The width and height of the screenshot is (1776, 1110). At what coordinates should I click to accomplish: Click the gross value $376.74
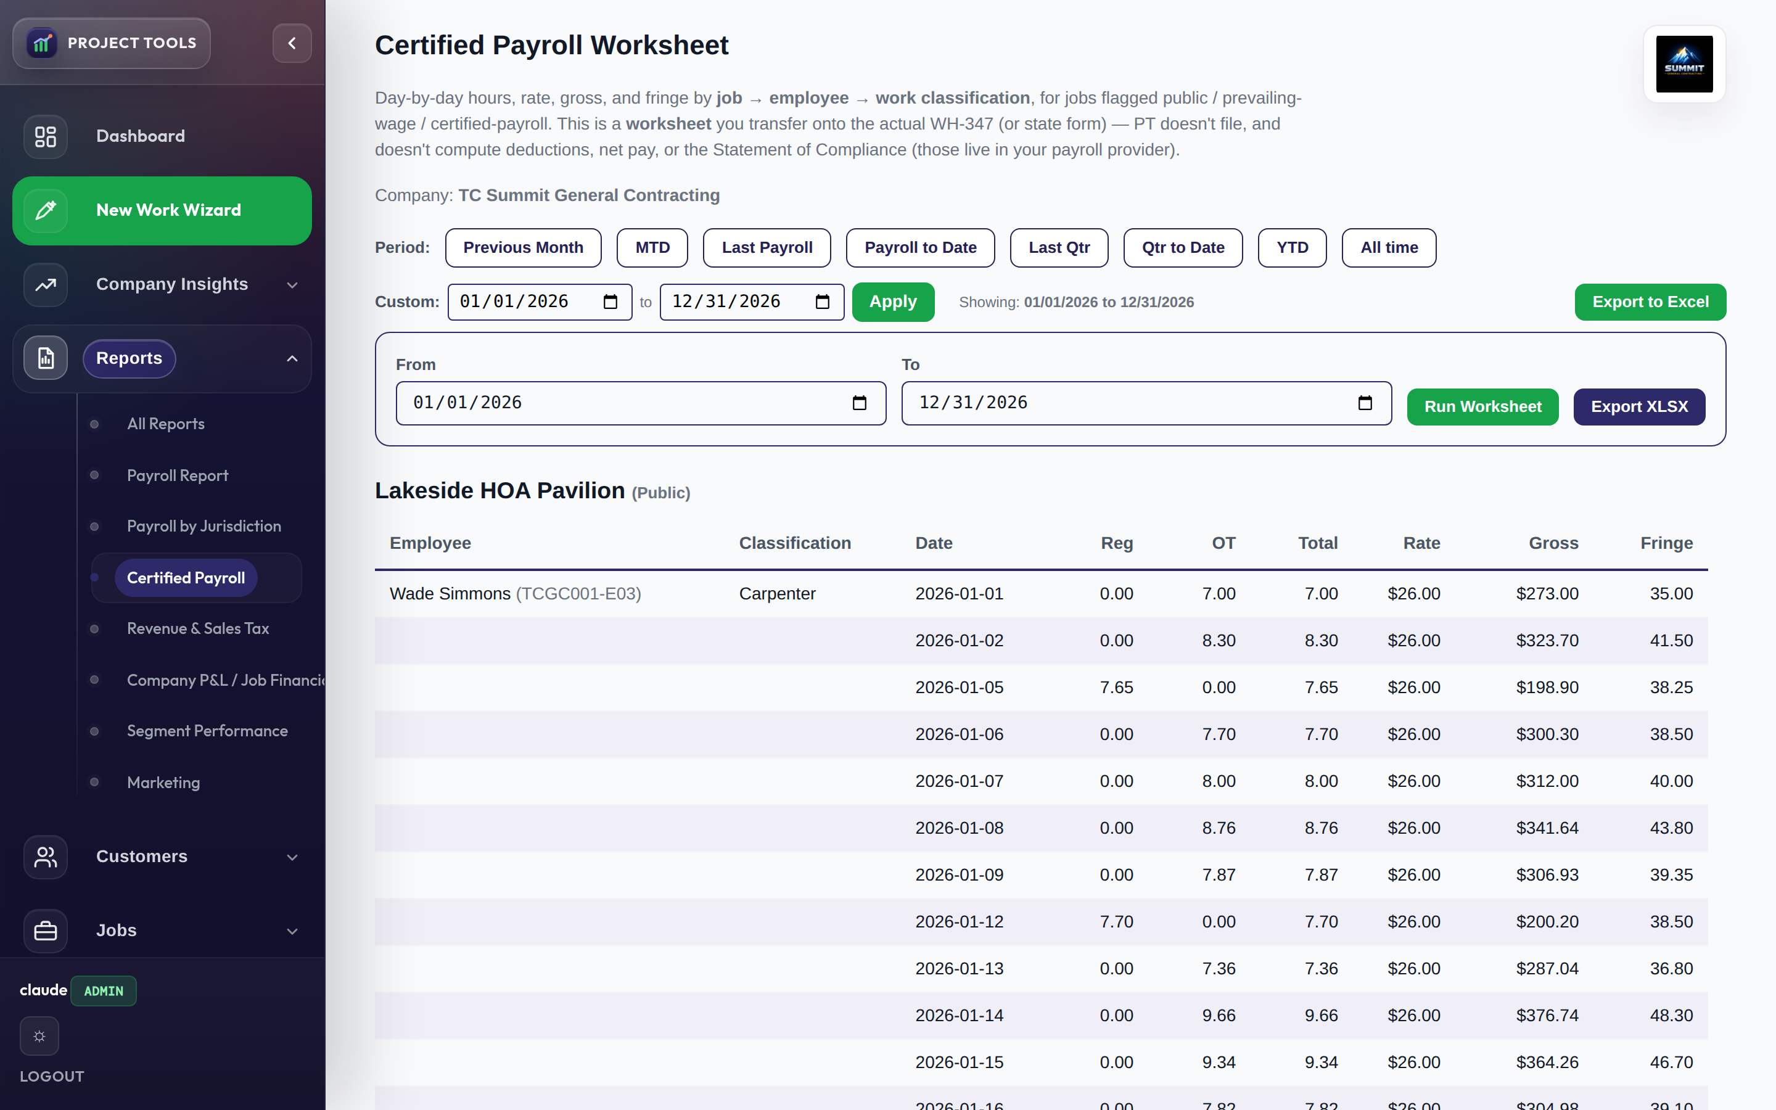click(1547, 1016)
